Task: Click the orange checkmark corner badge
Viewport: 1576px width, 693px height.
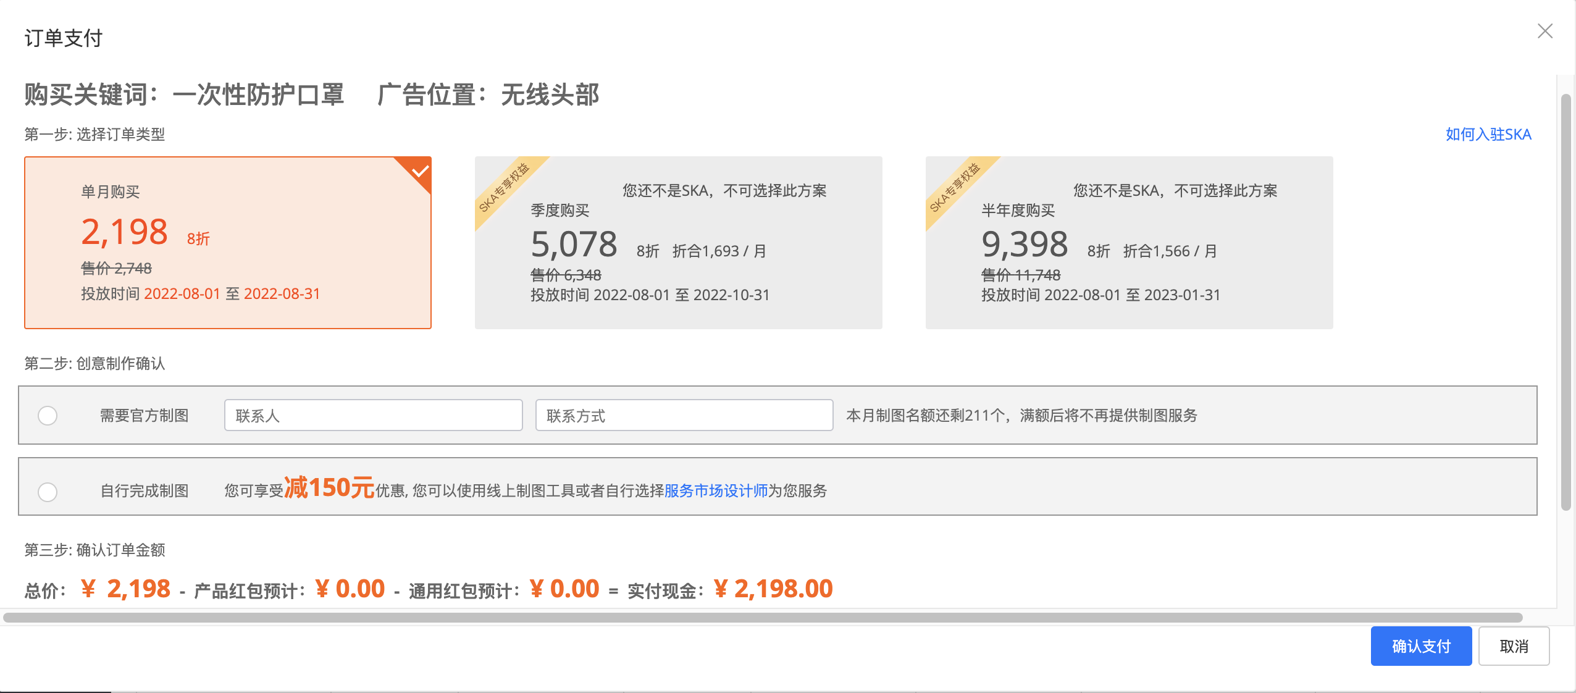Action: click(x=420, y=170)
